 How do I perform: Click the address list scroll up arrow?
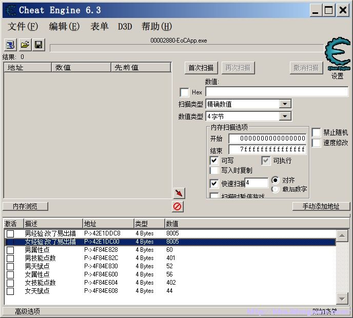pyautogui.click(x=342, y=236)
